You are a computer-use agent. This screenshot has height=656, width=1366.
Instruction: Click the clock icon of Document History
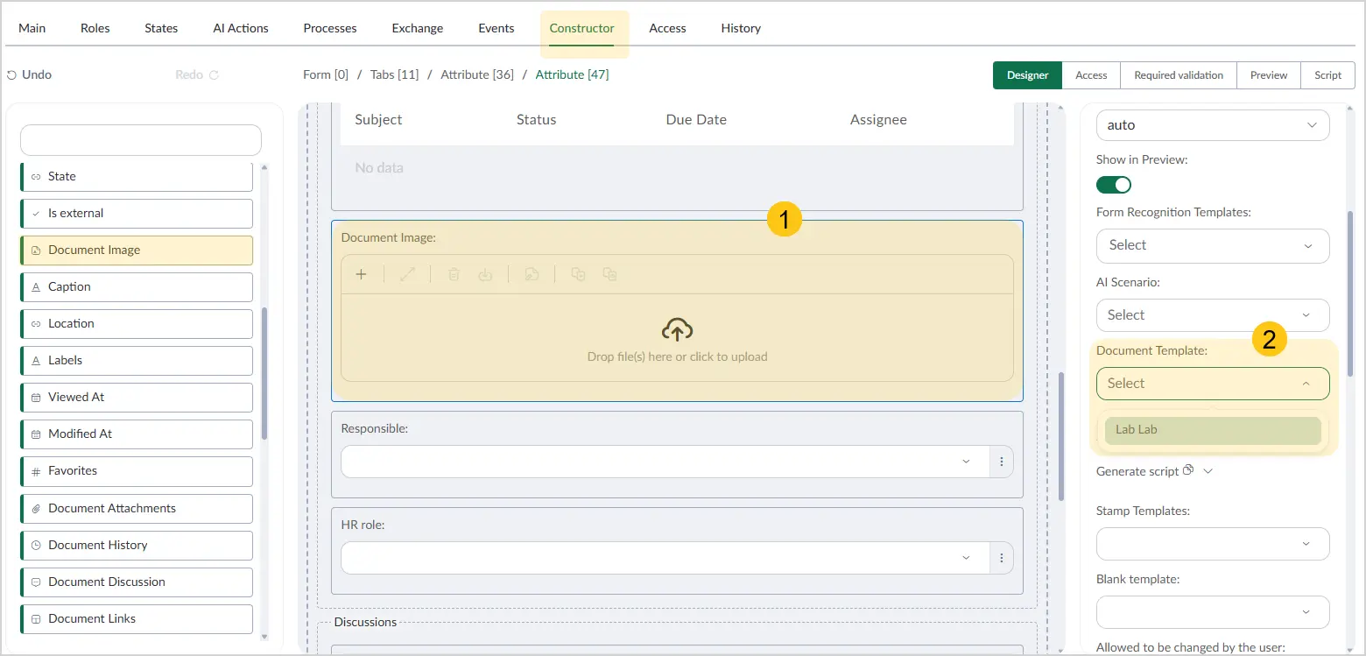point(36,545)
